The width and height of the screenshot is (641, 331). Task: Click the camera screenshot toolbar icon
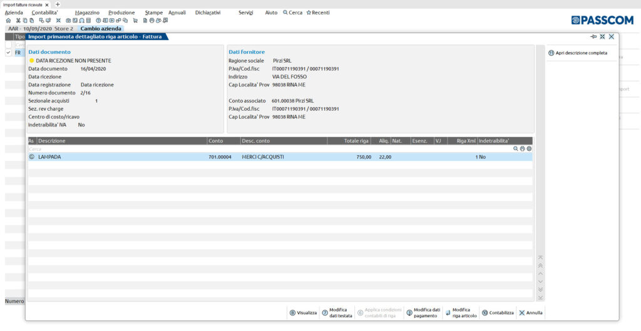click(68, 21)
